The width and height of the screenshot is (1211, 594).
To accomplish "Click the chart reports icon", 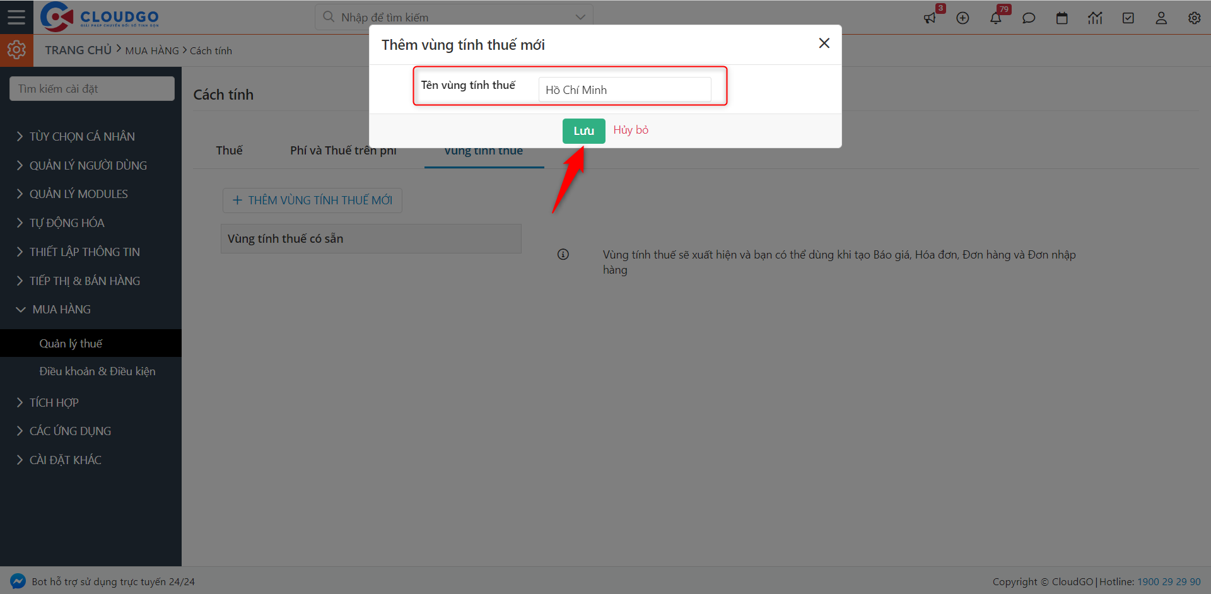I will [1095, 18].
